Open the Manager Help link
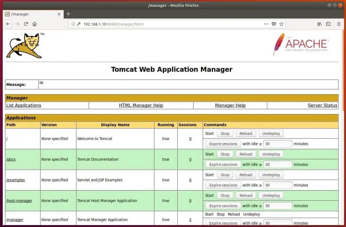Screen dimensions: 346x227 click(x=230, y=105)
